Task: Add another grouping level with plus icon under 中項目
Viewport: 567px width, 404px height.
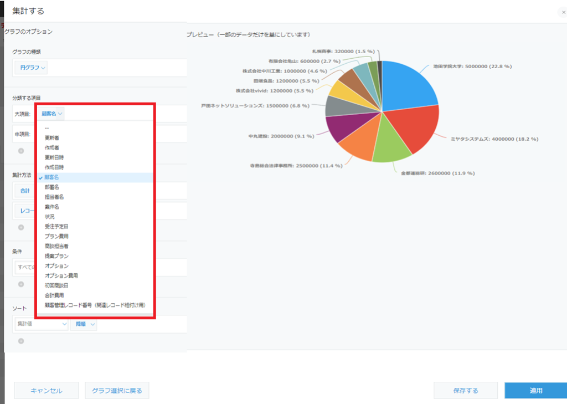Action: pyautogui.click(x=21, y=150)
